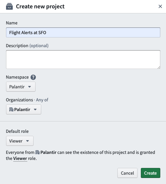Click the 'Any of' organizations label
166x184 pixels.
click(x=42, y=100)
